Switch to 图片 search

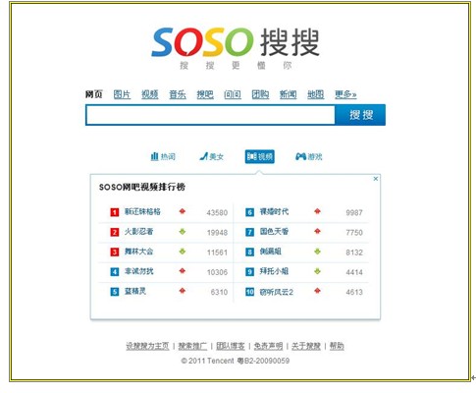[x=122, y=94]
